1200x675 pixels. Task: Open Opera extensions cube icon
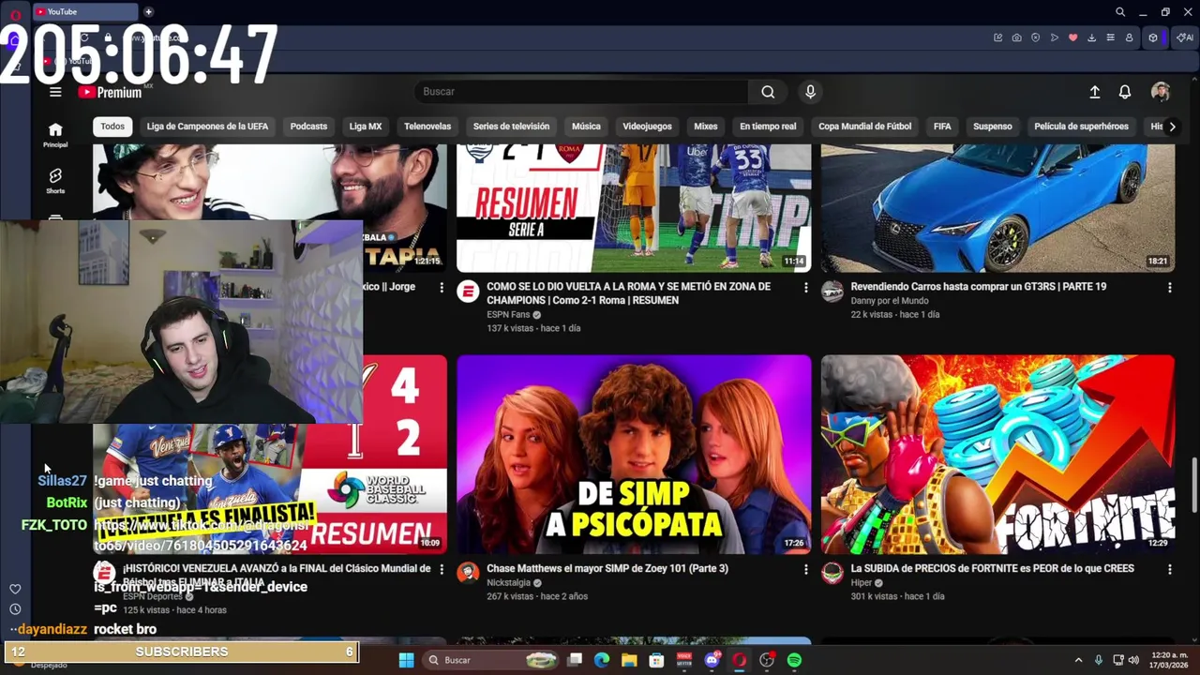1154,37
